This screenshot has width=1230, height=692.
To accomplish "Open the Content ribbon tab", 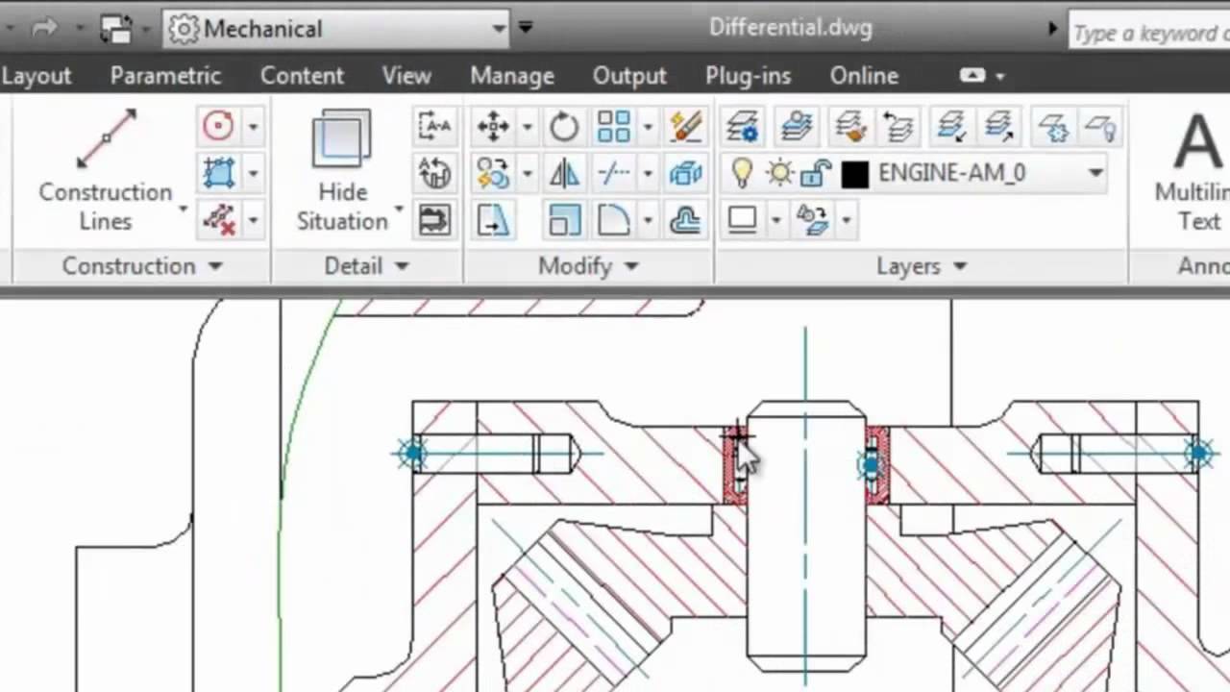I will (302, 76).
